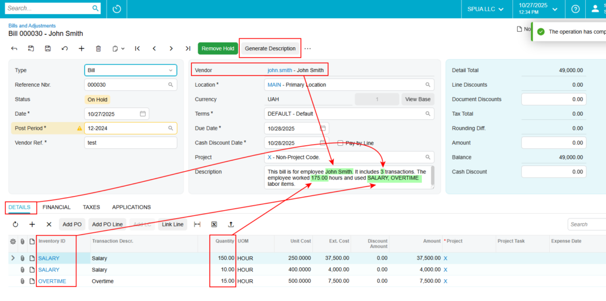Open the help question mark icon
606x301 pixels.
(575, 9)
